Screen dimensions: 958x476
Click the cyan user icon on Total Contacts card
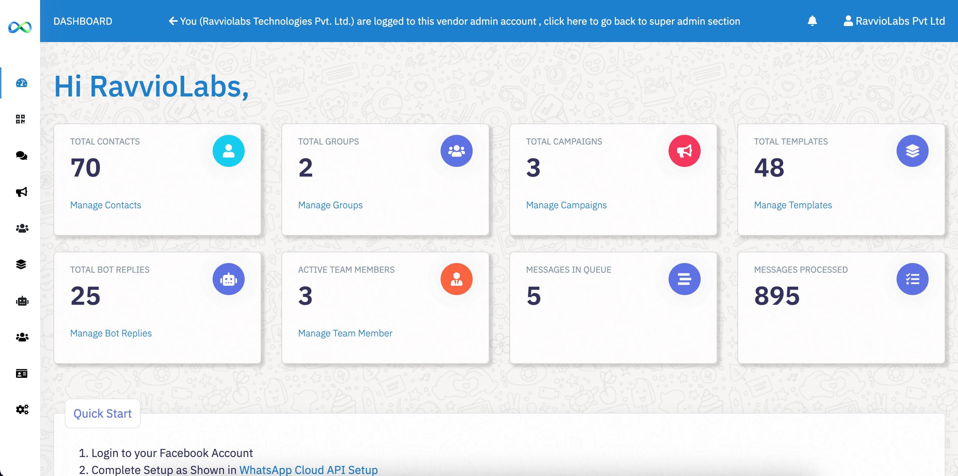(228, 151)
